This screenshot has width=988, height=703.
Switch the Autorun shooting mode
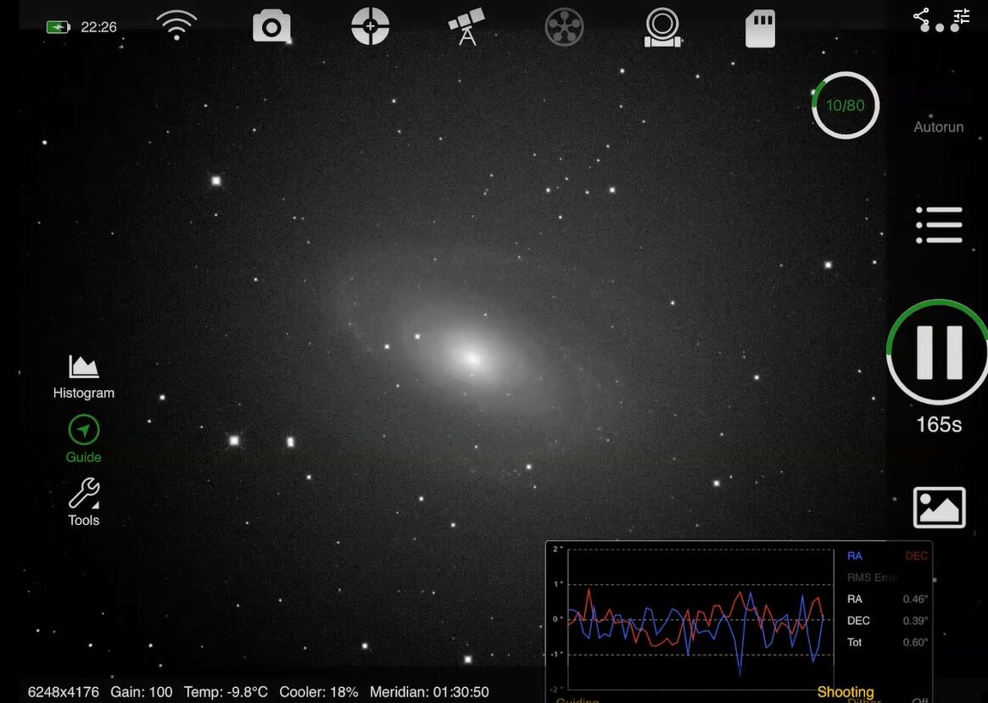[938, 127]
